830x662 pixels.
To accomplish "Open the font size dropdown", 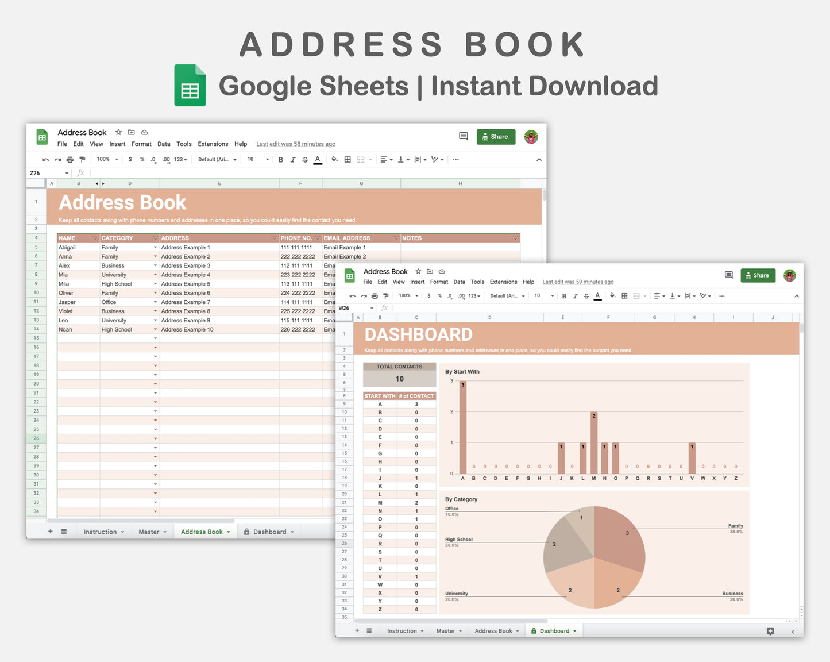I will tap(257, 159).
